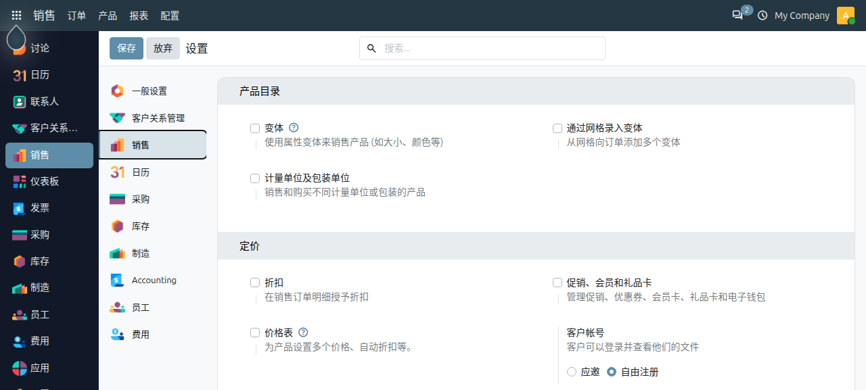
Task: Open 费用 app in dark sidebar
Action: tap(49, 341)
